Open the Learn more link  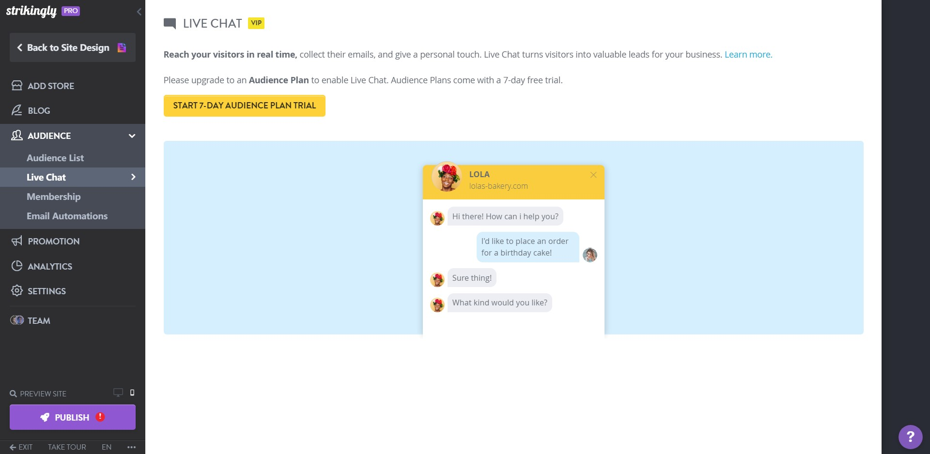pos(748,54)
